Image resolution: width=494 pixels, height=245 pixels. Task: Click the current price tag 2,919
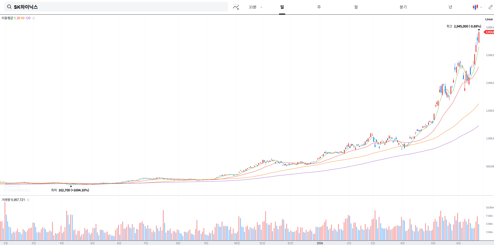pos(489,32)
